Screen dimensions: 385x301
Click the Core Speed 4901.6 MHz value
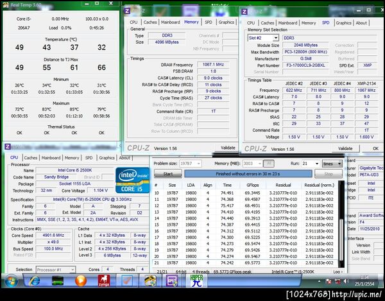click(x=53, y=235)
